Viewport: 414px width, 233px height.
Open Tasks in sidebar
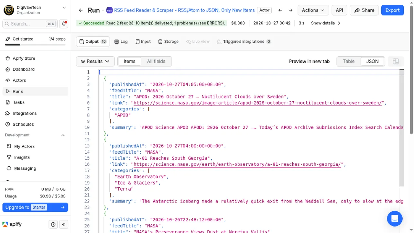coord(36,102)
